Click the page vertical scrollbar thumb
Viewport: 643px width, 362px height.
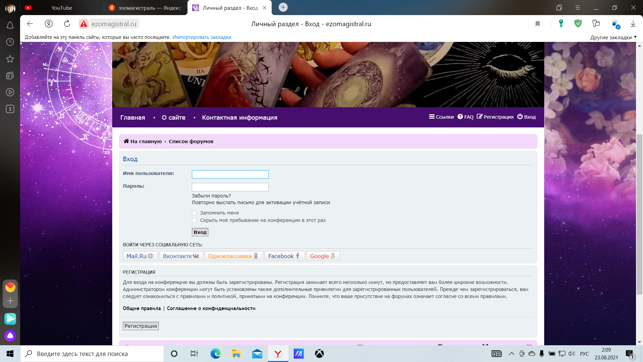[x=639, y=215]
